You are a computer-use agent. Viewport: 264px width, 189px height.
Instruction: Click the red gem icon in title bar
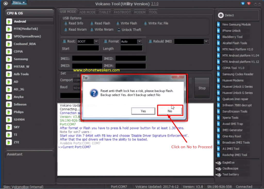(x=249, y=4)
